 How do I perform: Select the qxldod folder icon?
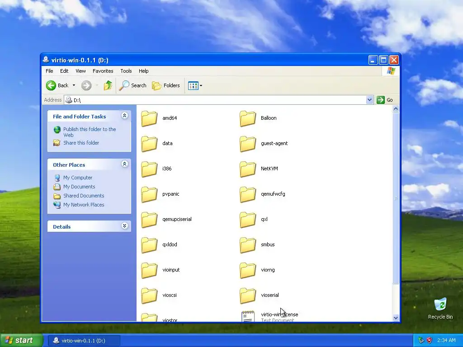[149, 245]
